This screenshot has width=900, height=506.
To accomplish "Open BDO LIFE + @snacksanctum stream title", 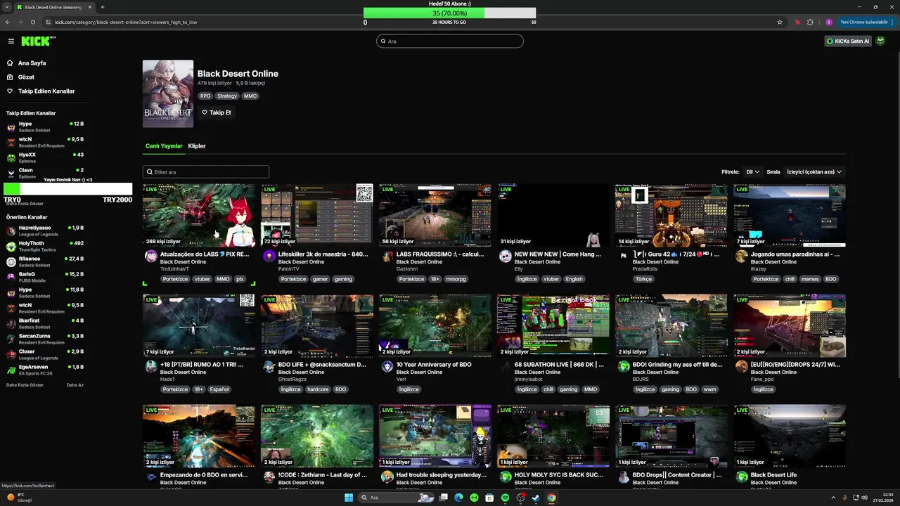I will 322,365.
